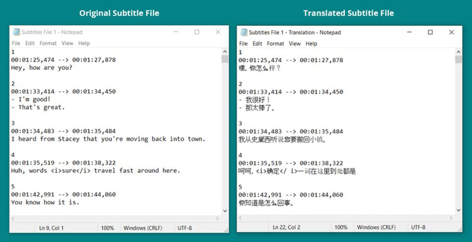Click timestamp 00:01:35,519 in Translation window
Viewport: 472px width, 242px height.
coord(261,163)
